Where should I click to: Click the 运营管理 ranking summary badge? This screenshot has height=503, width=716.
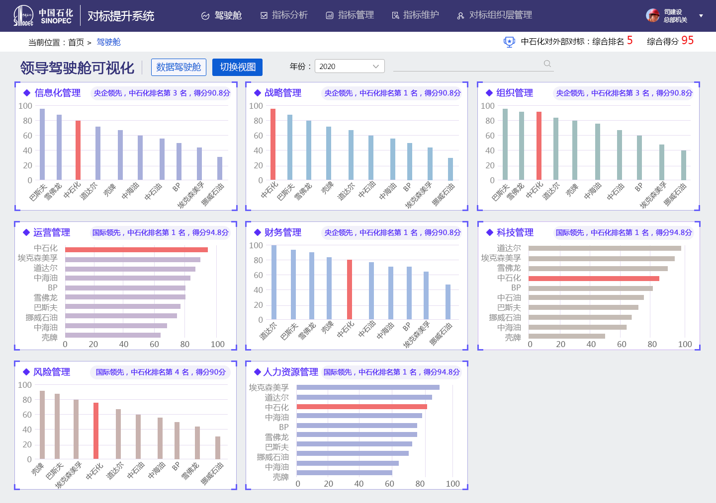(160, 232)
